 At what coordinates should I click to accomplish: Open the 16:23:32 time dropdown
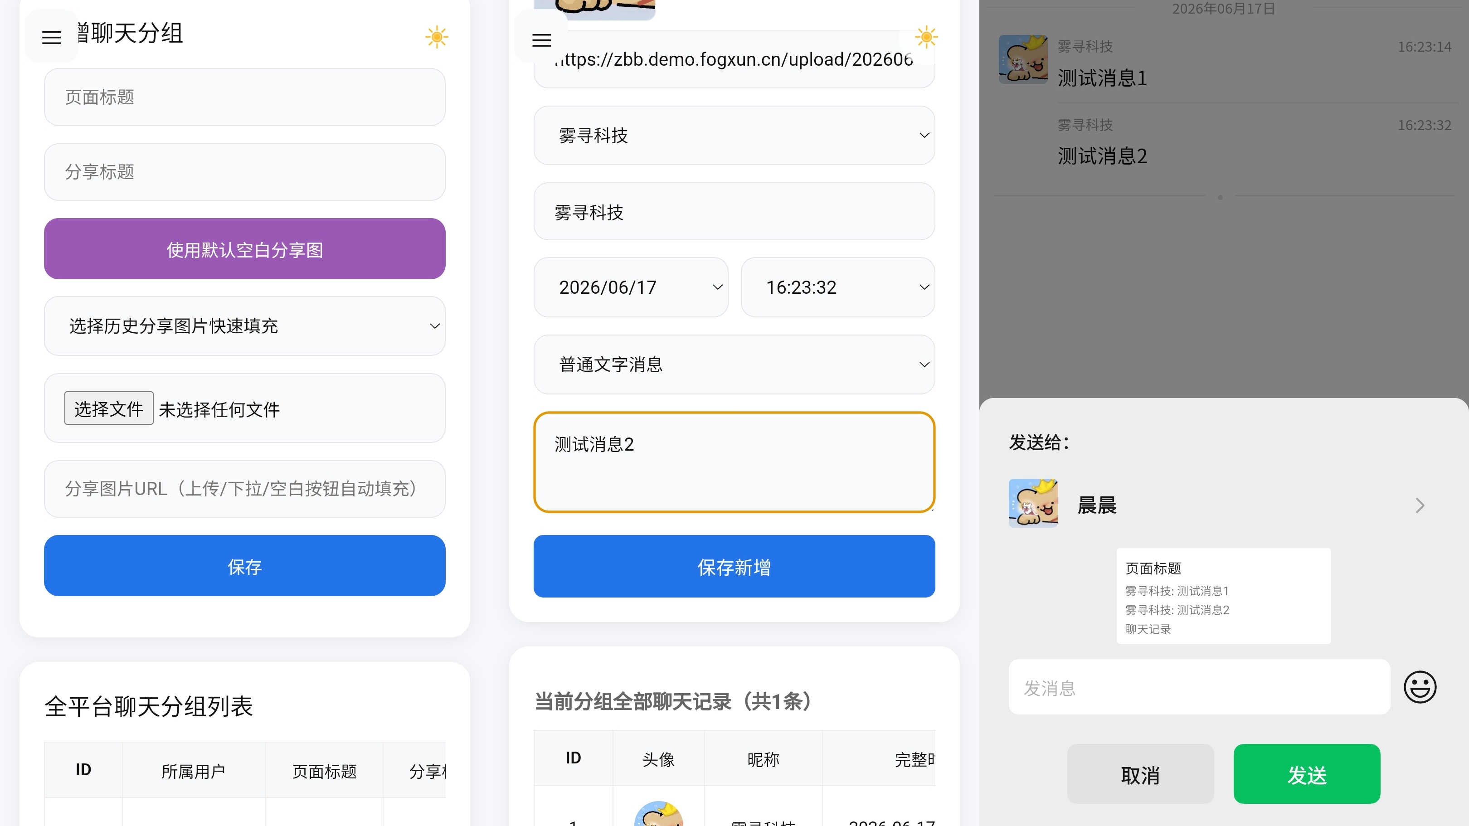838,287
